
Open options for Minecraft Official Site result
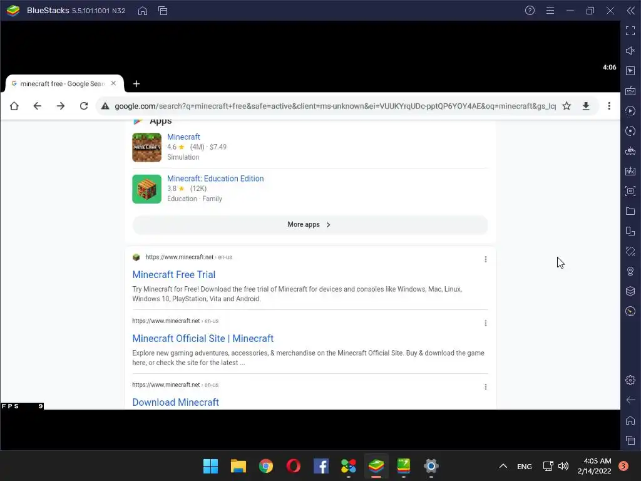coord(486,323)
